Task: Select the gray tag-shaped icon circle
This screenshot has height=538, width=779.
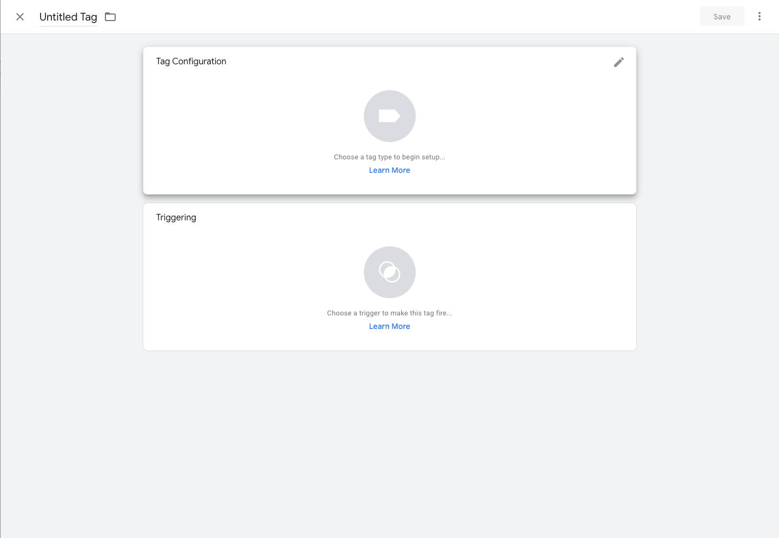Action: [x=390, y=116]
